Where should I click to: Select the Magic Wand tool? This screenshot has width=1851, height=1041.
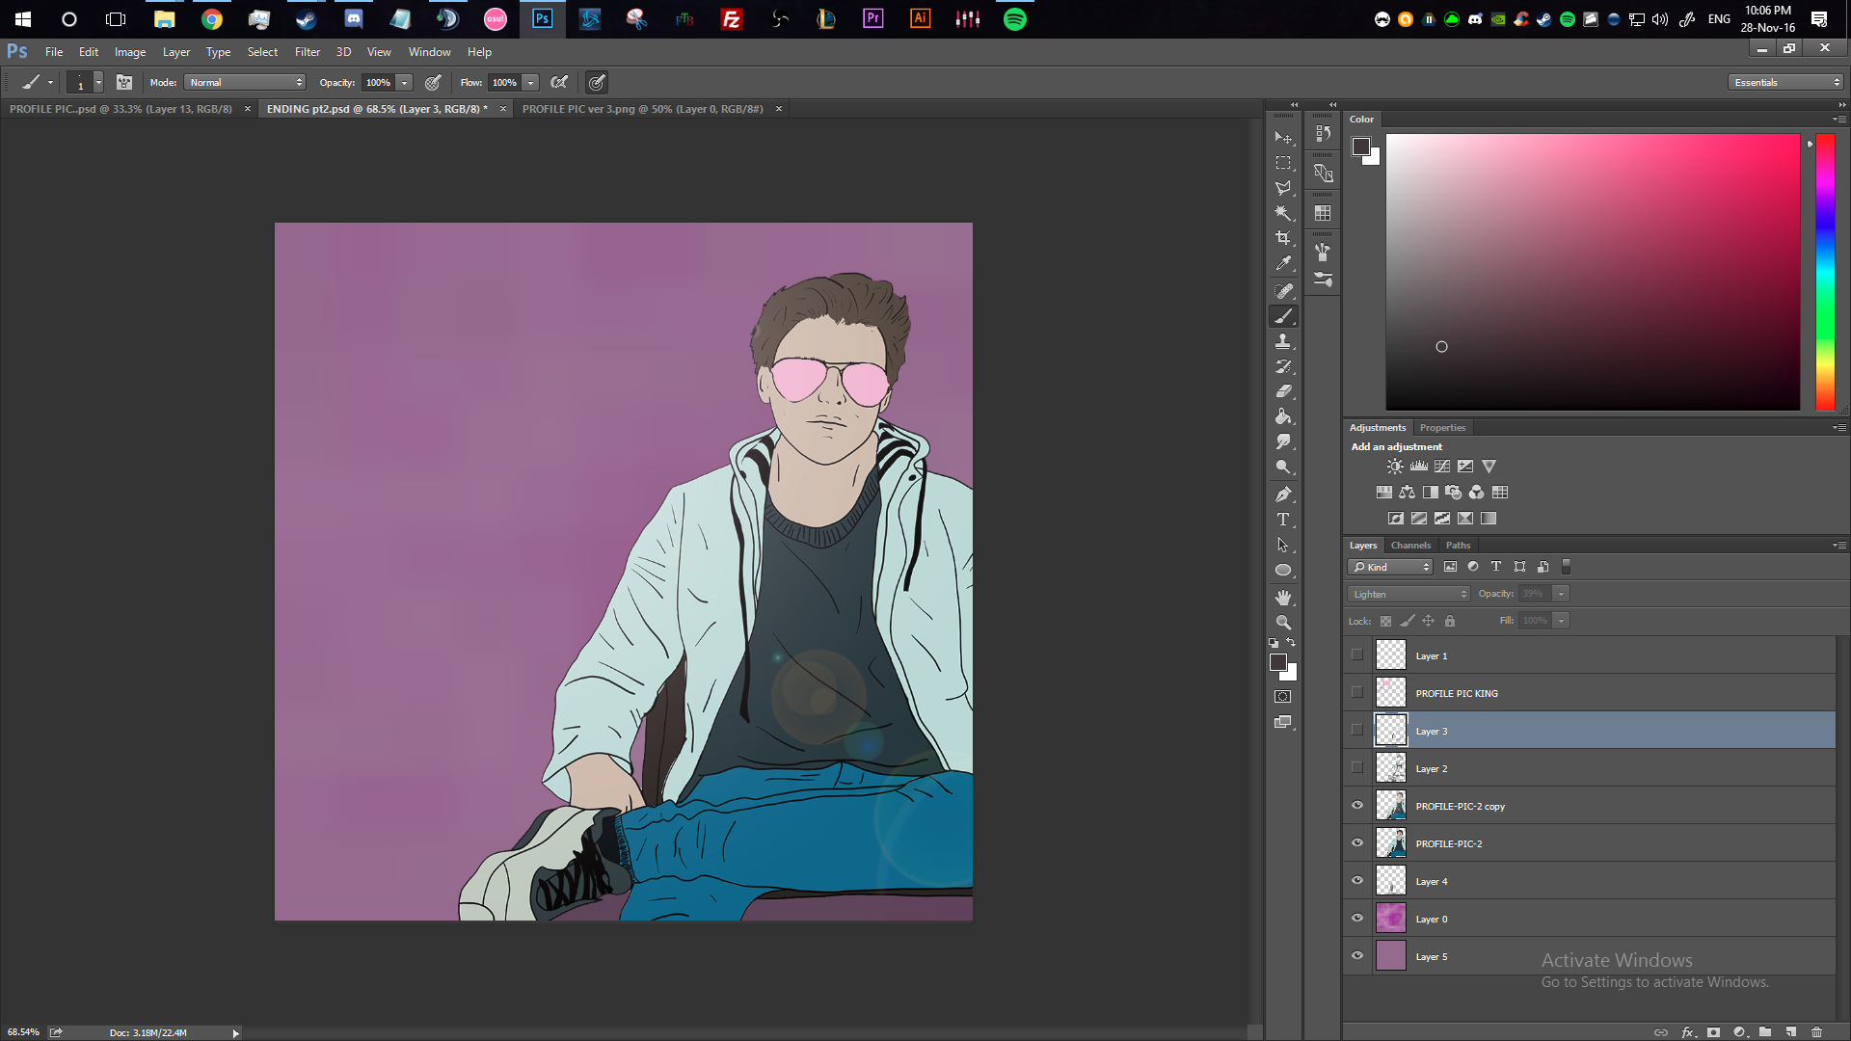(x=1283, y=213)
